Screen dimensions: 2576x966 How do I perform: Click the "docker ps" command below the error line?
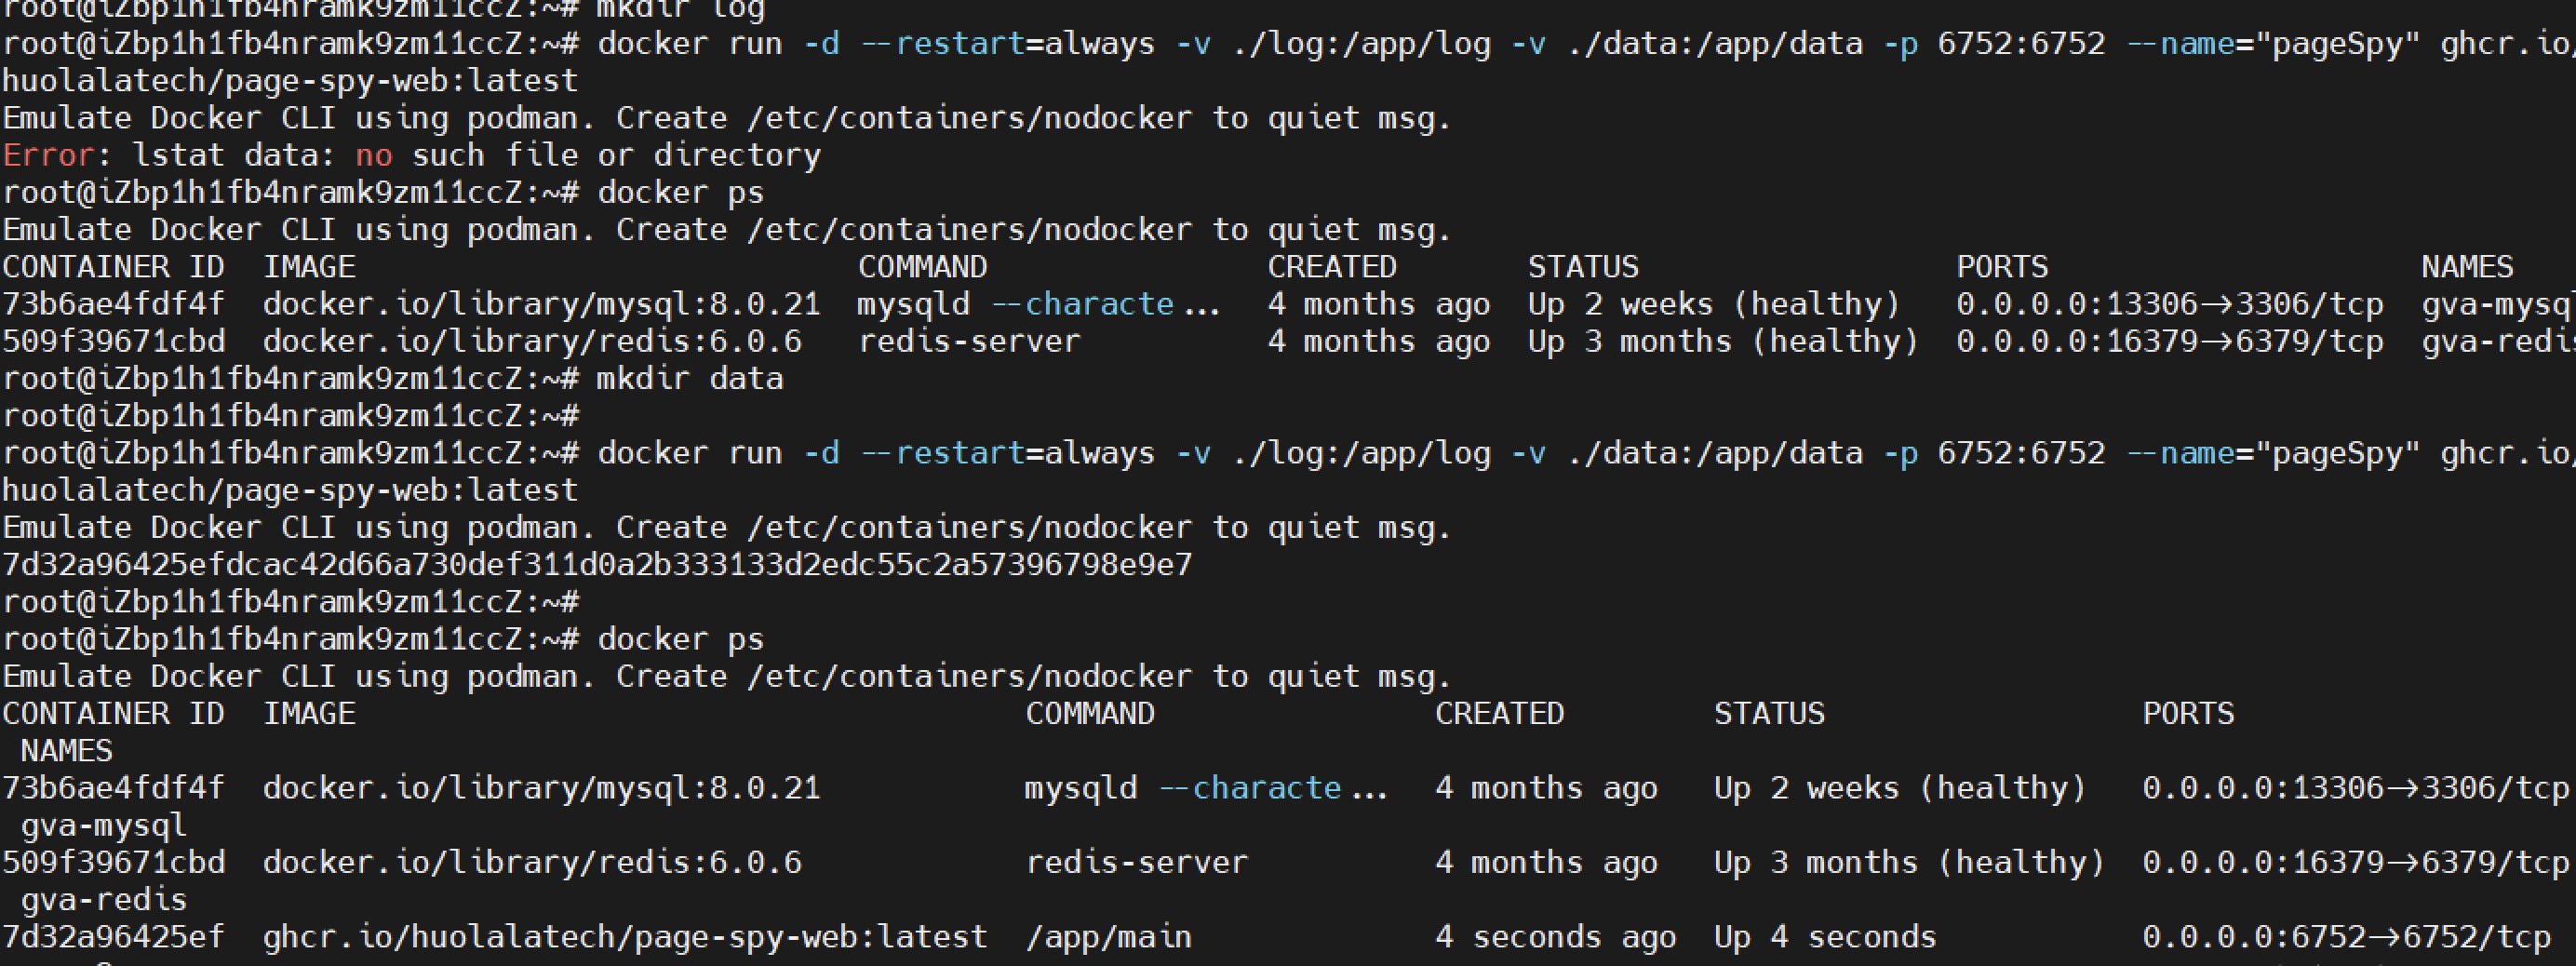[x=681, y=193]
